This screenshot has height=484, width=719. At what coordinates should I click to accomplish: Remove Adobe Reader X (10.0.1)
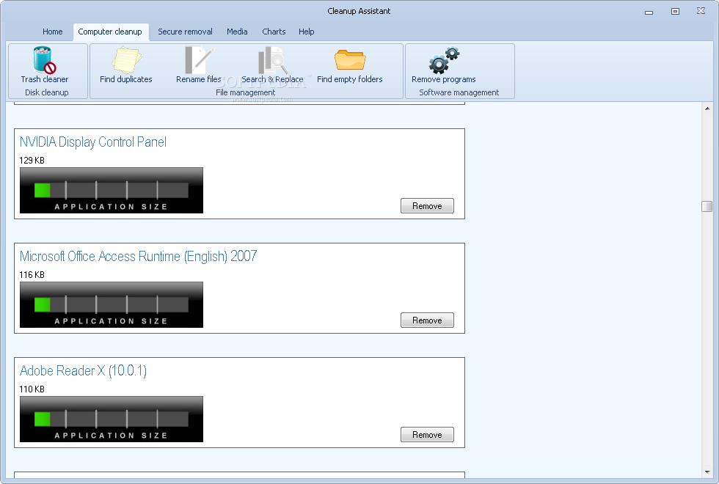point(427,434)
